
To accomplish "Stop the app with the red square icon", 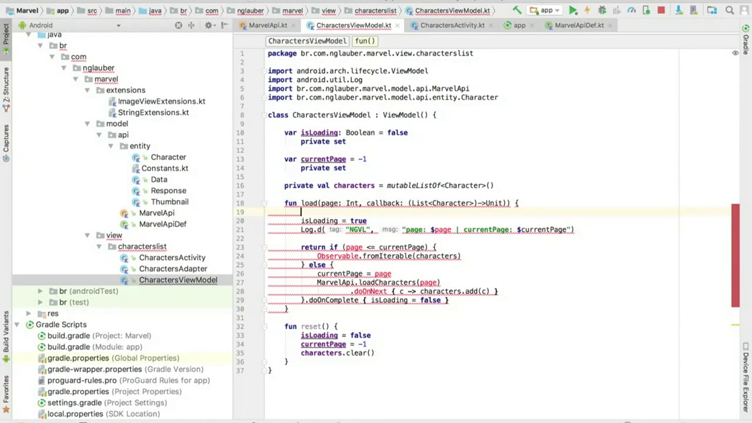I will click(x=661, y=10).
